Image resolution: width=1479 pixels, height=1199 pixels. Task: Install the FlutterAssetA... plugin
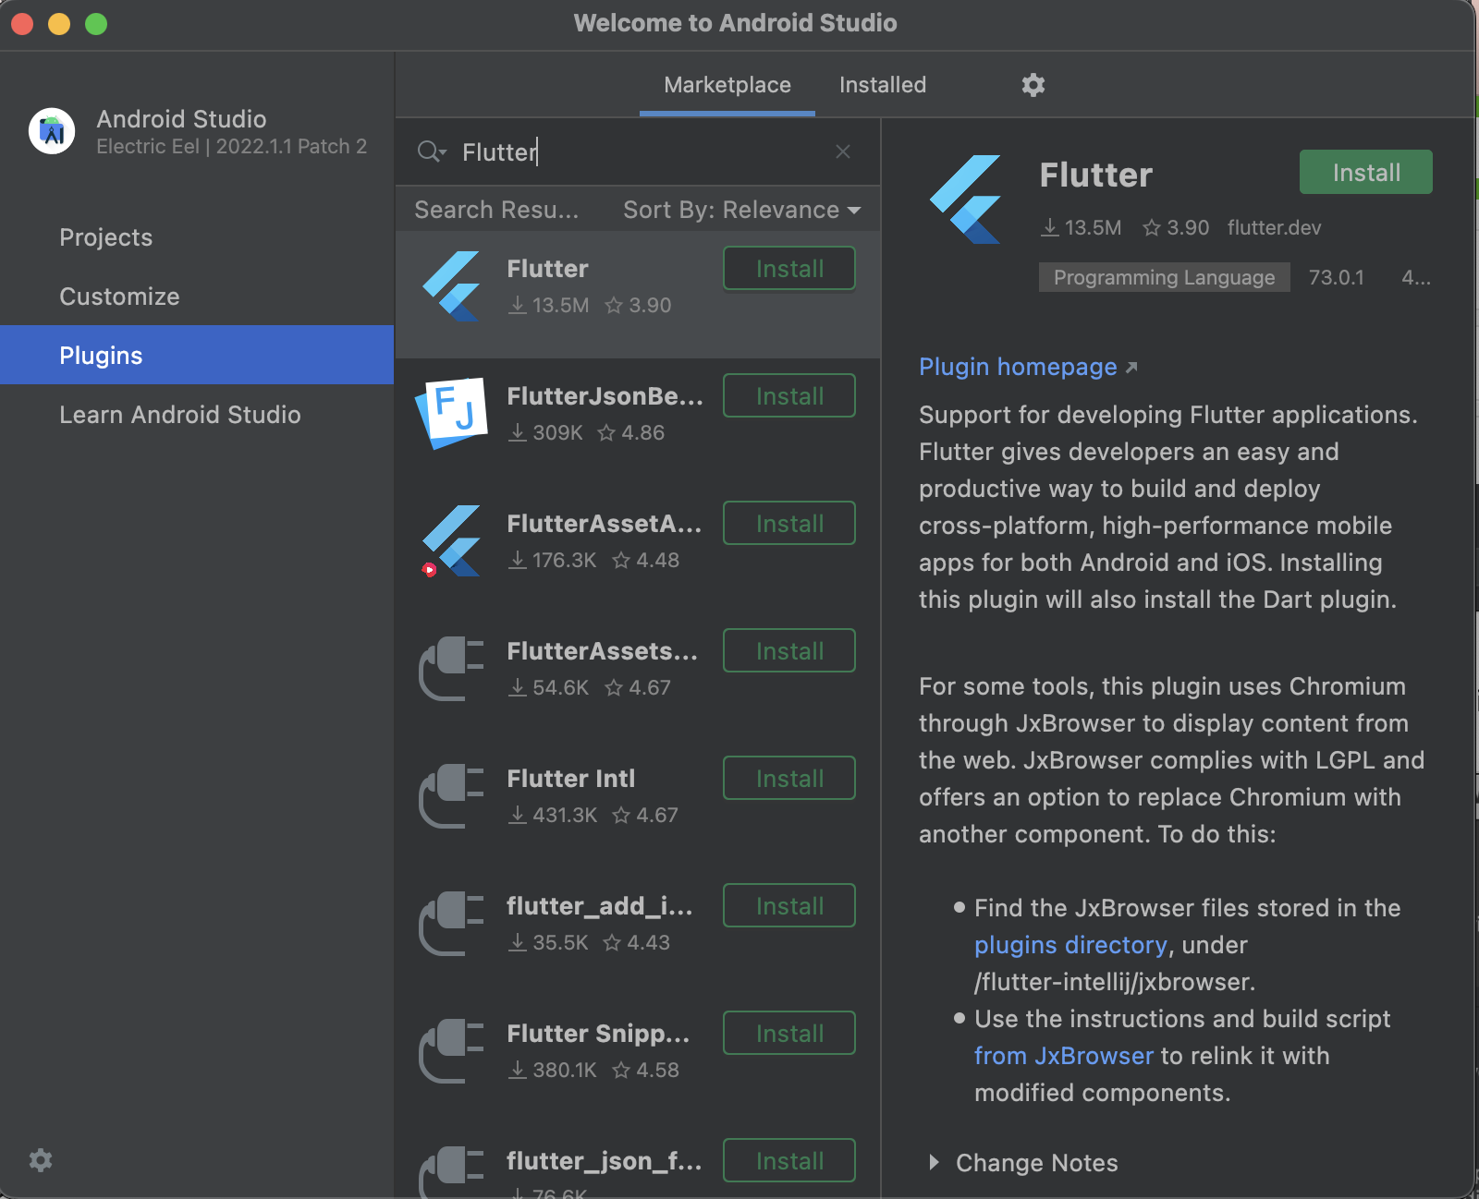(789, 524)
